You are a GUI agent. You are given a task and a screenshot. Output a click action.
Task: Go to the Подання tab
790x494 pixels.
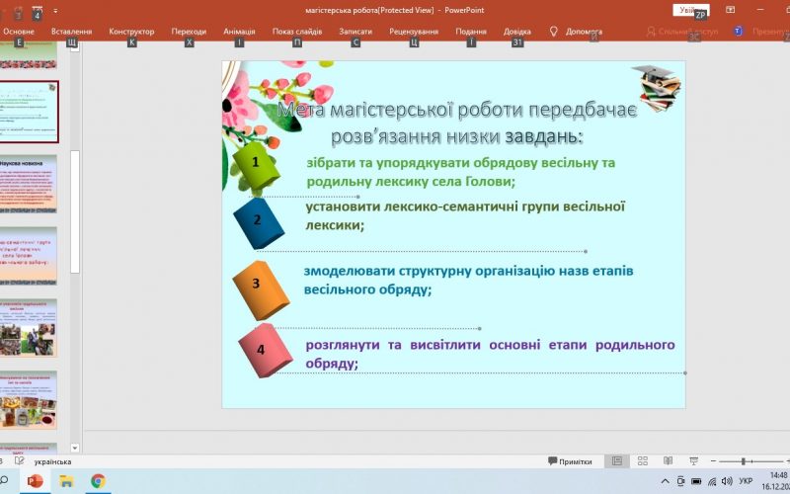click(x=471, y=32)
